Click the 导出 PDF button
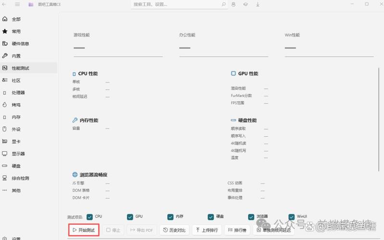 pos(142,230)
